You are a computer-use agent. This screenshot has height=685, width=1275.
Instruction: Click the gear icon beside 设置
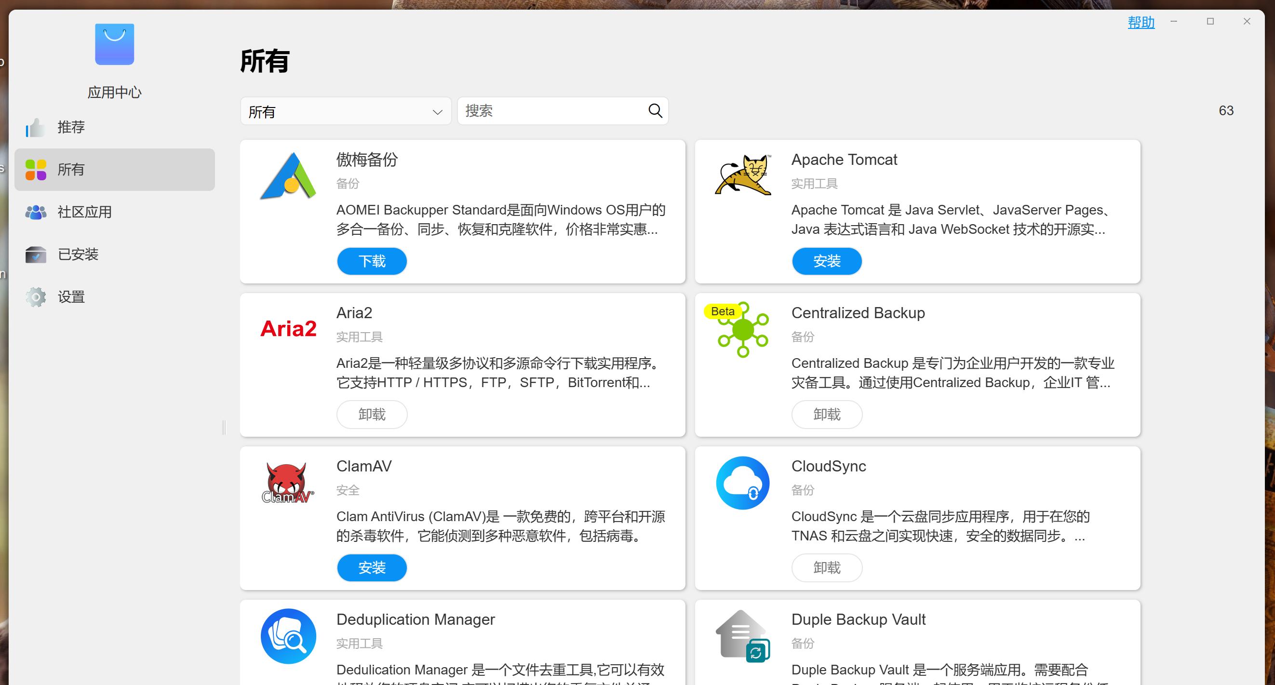click(x=36, y=297)
